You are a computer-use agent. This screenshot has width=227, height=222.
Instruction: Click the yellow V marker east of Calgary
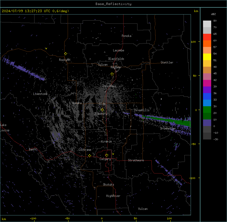(x=113, y=154)
